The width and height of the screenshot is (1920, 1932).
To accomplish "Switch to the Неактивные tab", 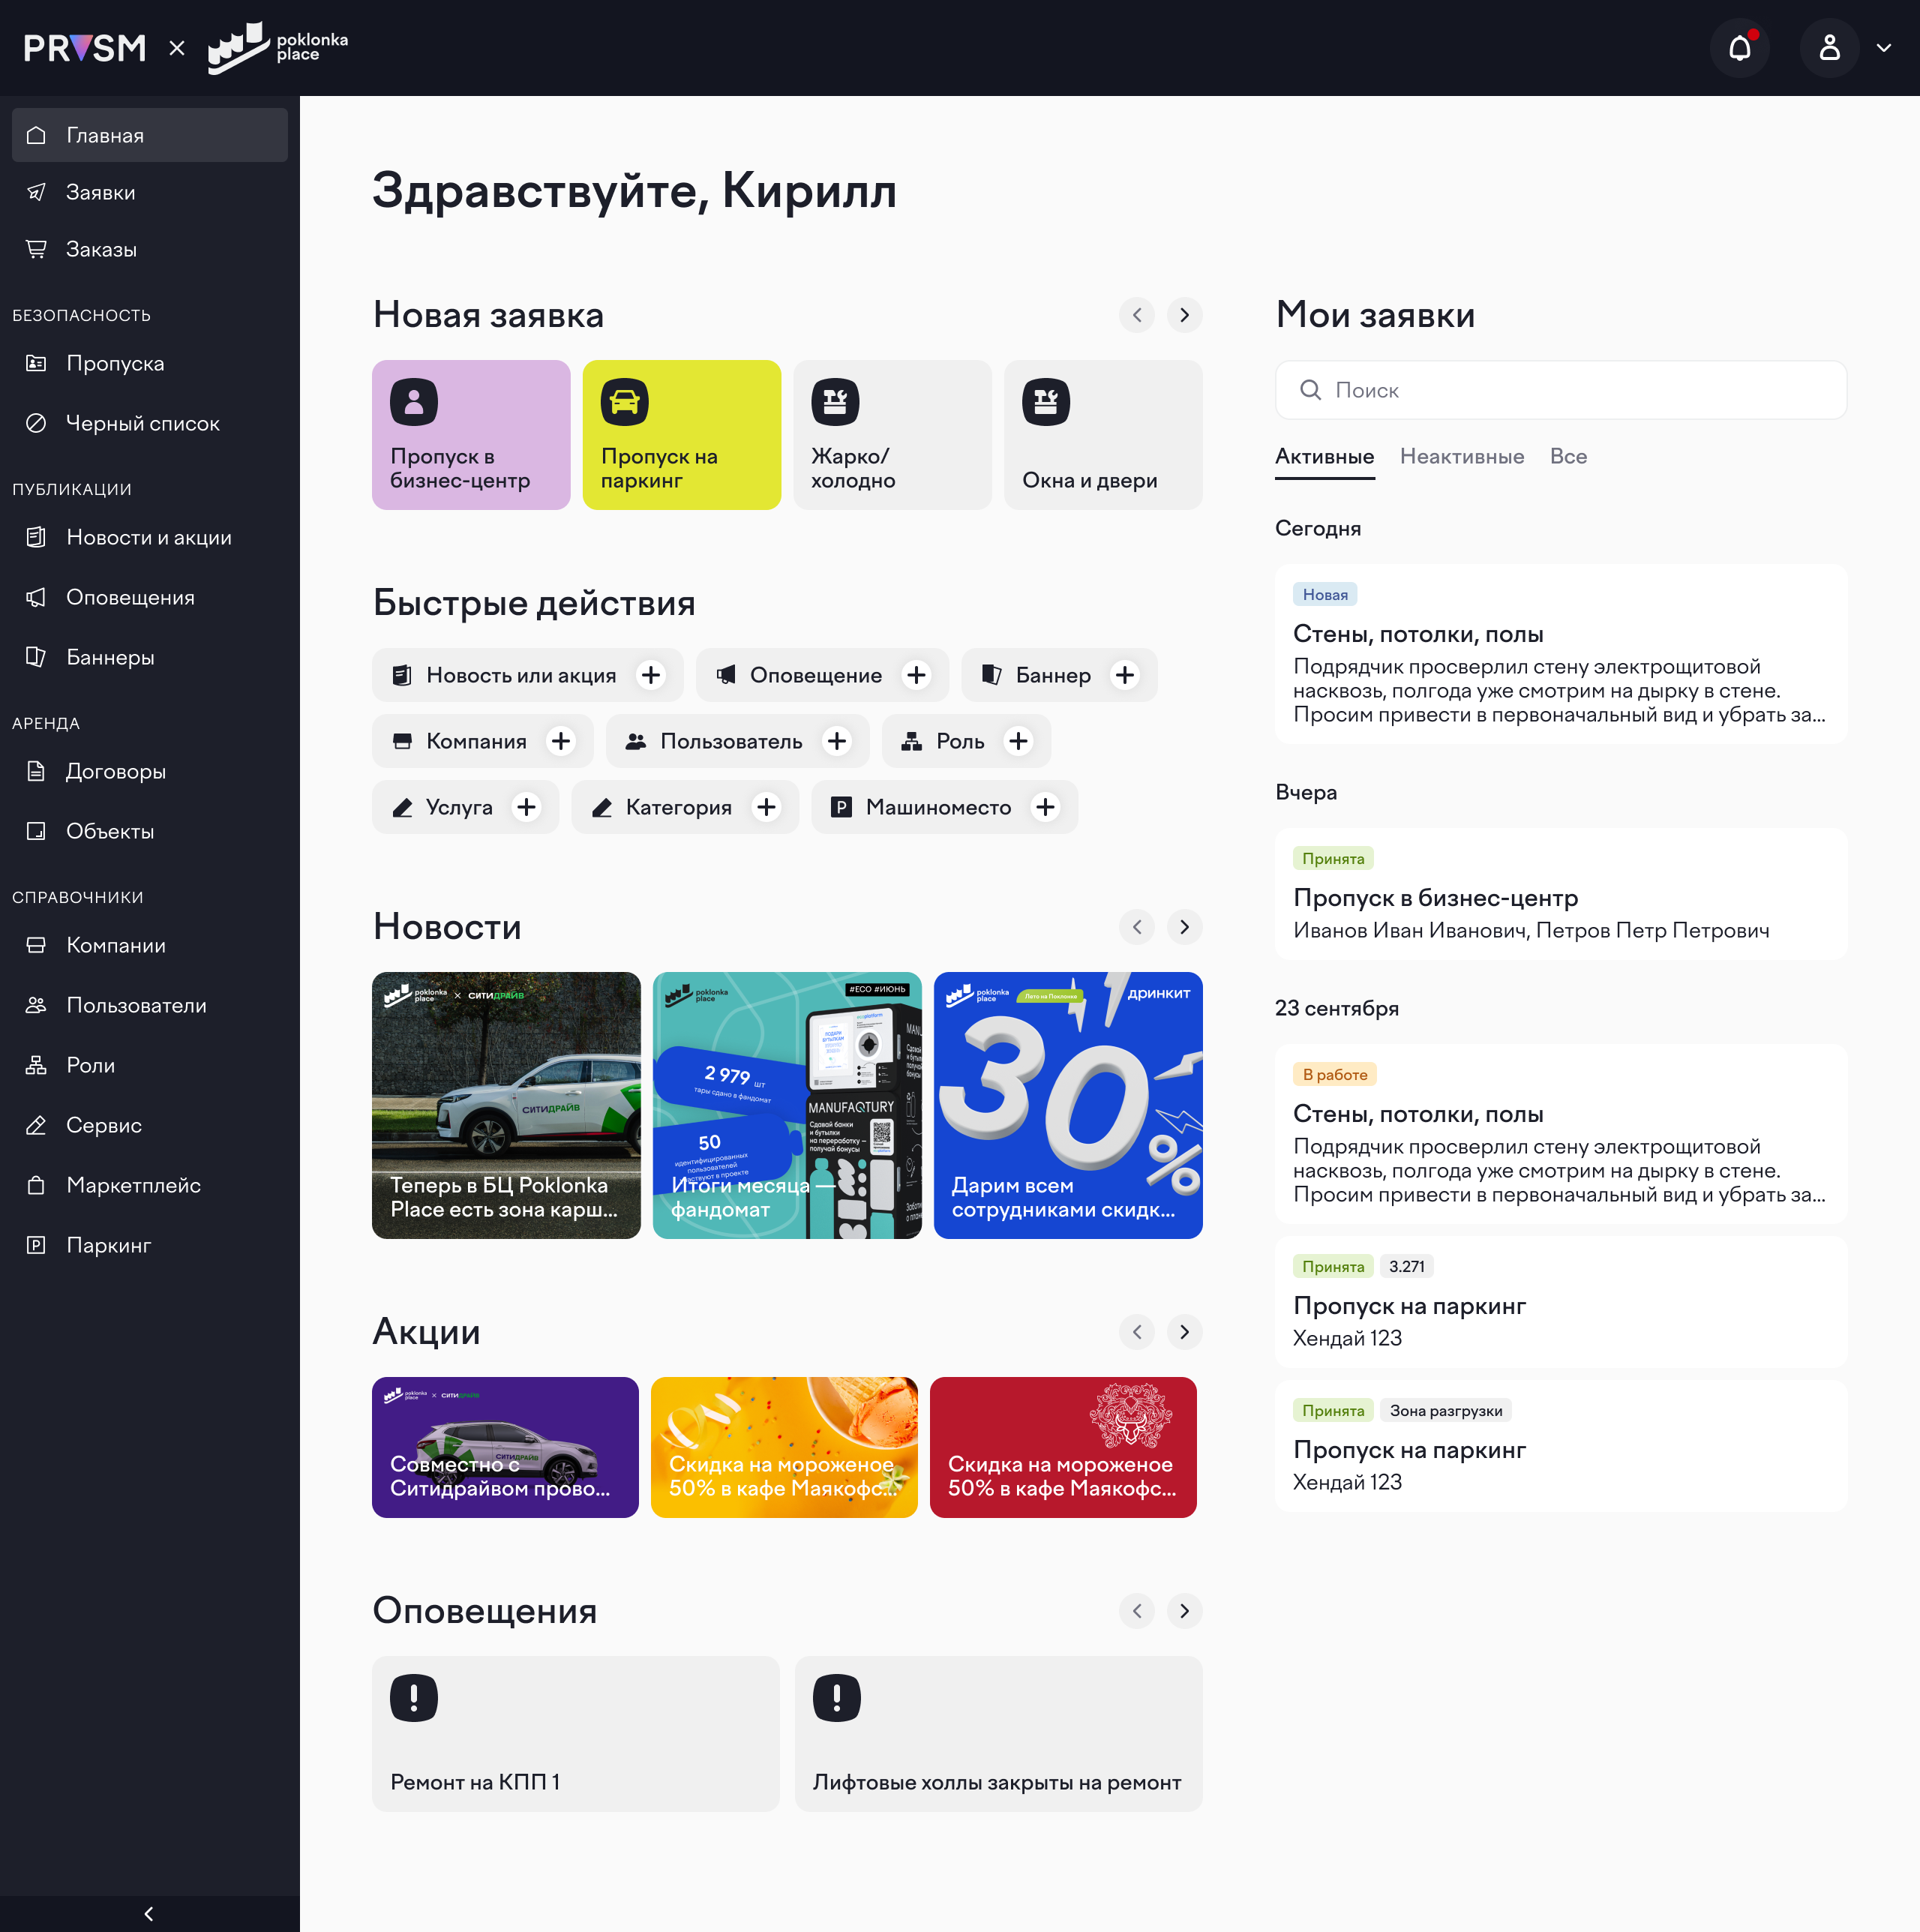I will coord(1461,457).
